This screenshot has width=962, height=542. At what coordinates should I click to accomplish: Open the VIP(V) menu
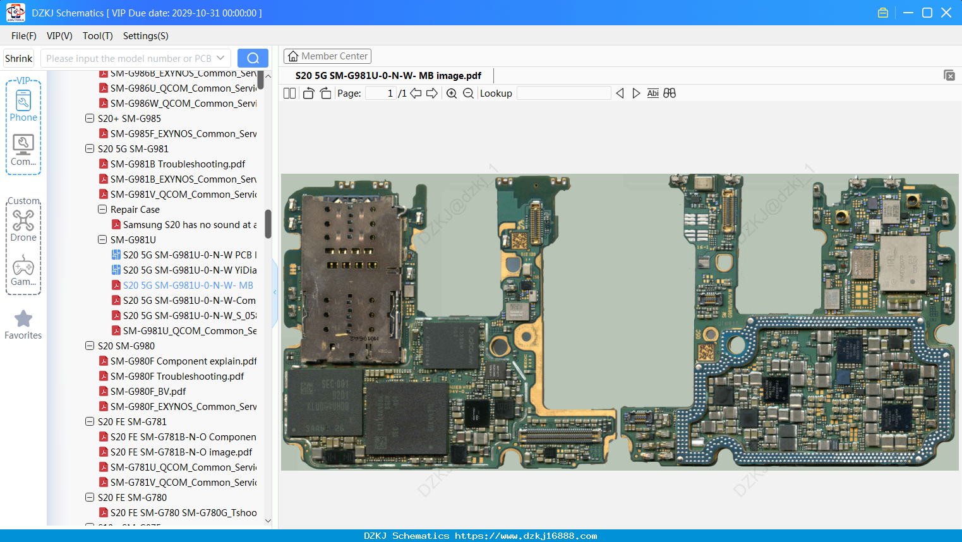pos(59,36)
